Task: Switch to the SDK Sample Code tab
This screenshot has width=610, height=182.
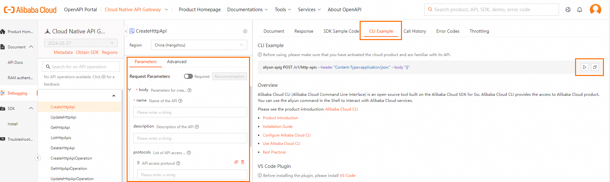Action: click(x=341, y=31)
